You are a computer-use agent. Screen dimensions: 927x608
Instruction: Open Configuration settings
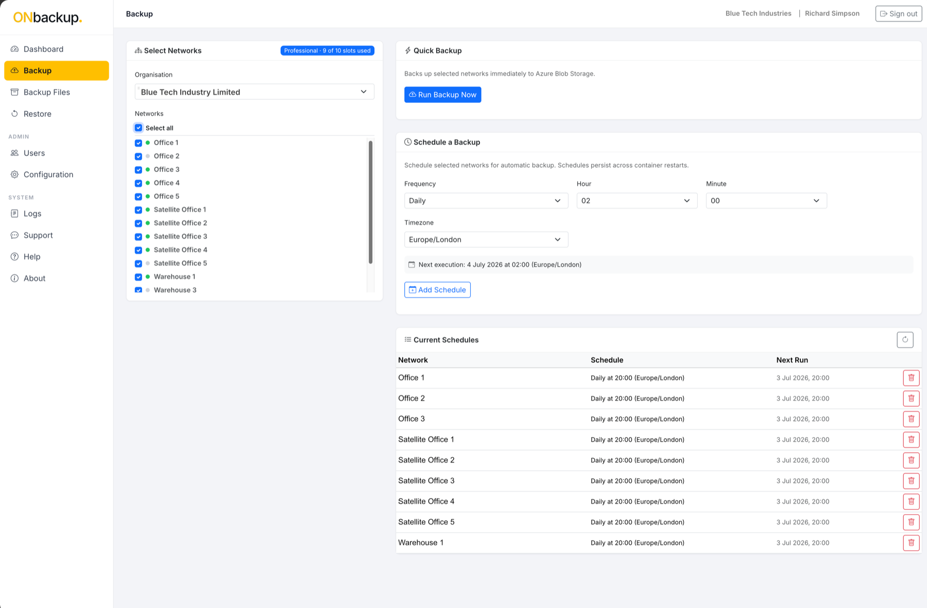(x=57, y=175)
